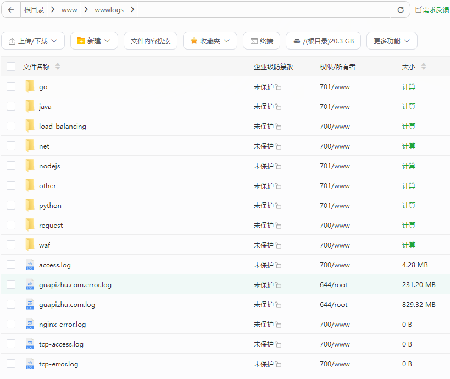450x379 pixels.
Task: Click the /(根目录)20.3 GB disk button
Action: tap(323, 41)
